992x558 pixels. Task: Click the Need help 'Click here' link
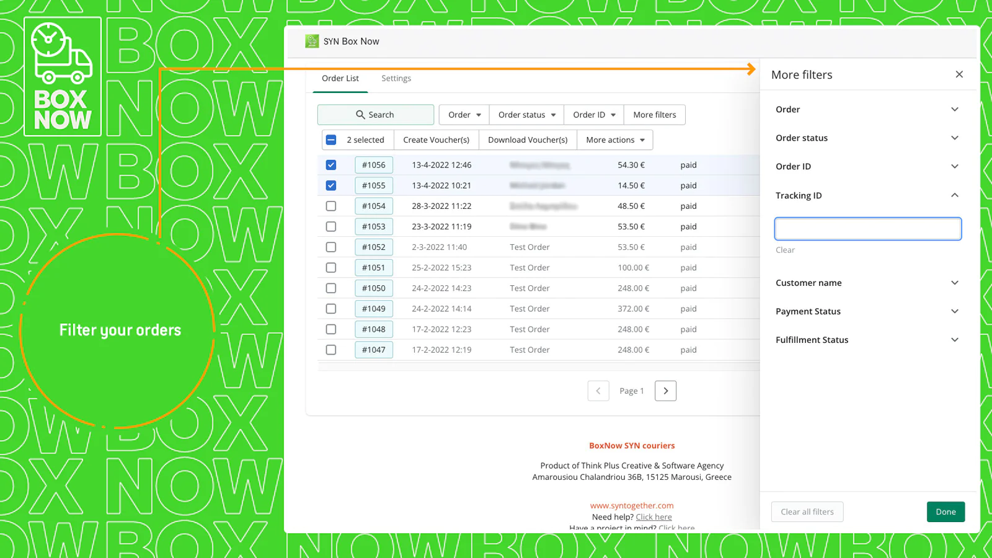(653, 516)
